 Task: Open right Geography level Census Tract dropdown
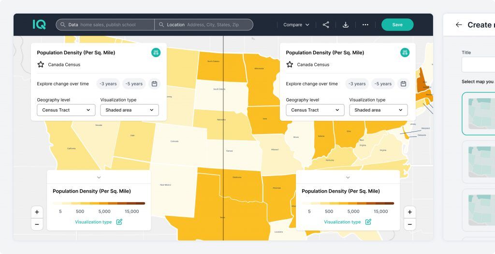(315, 110)
